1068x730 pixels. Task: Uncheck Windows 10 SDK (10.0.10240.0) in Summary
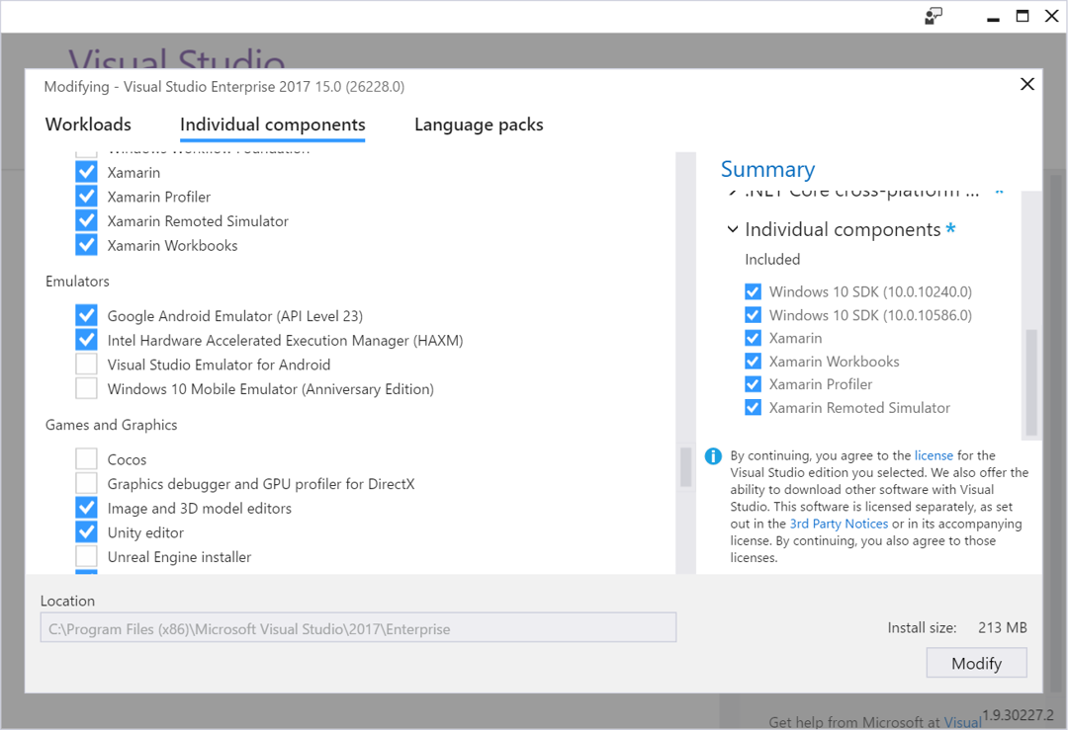(x=753, y=291)
